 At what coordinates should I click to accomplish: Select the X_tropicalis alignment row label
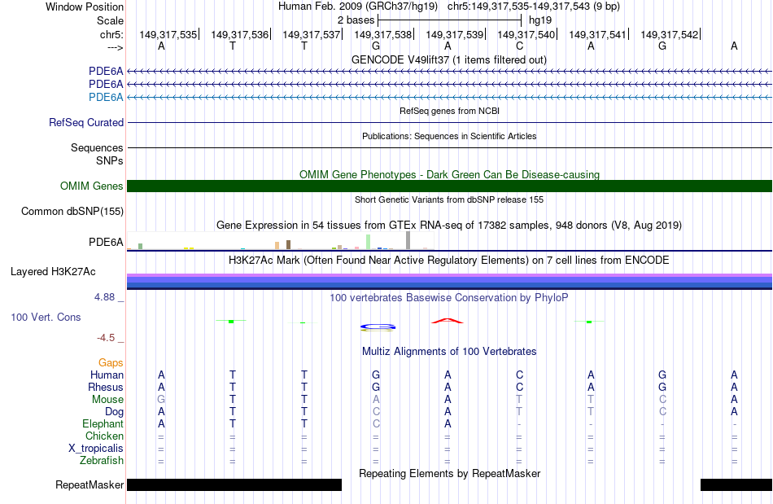pyautogui.click(x=96, y=449)
